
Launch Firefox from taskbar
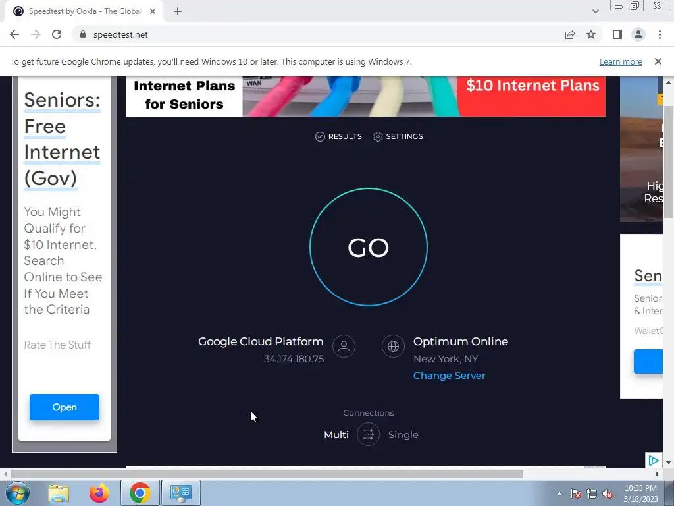99,493
